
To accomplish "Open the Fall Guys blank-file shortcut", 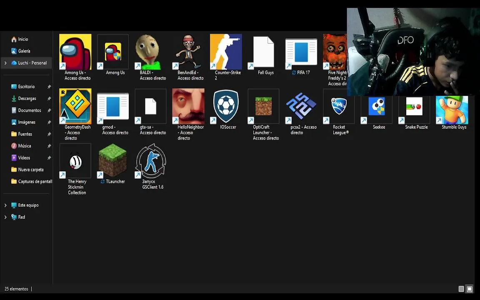I will pyautogui.click(x=264, y=52).
